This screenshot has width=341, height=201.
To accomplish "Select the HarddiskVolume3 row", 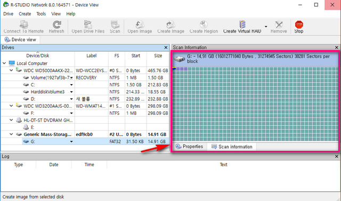I will click(x=85, y=92).
